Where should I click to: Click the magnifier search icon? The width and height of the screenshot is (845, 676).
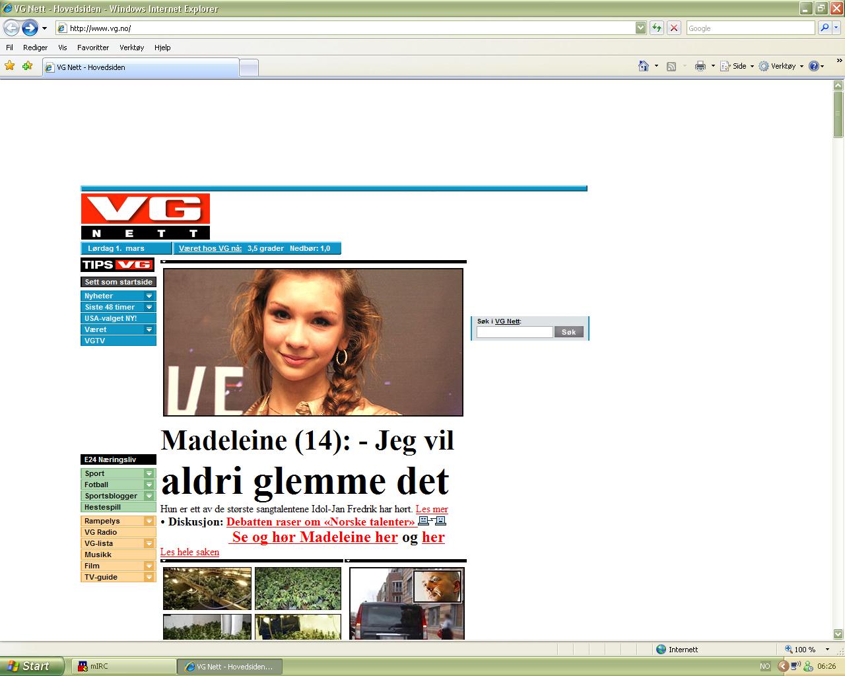tap(824, 28)
